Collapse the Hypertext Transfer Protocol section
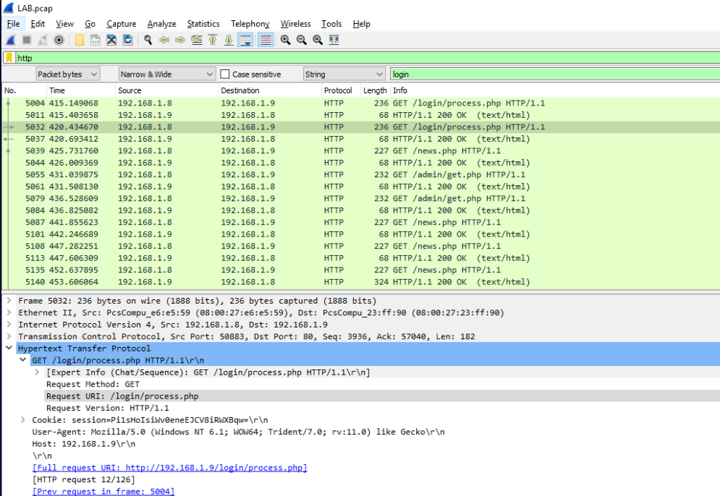 point(8,349)
